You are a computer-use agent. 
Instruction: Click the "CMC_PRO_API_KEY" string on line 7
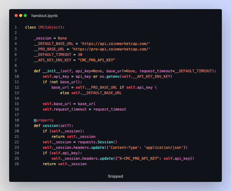96,60
